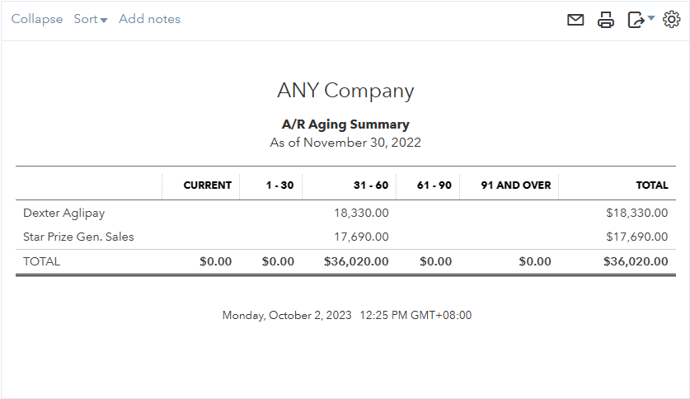Expand export options dropdown arrow

point(650,18)
